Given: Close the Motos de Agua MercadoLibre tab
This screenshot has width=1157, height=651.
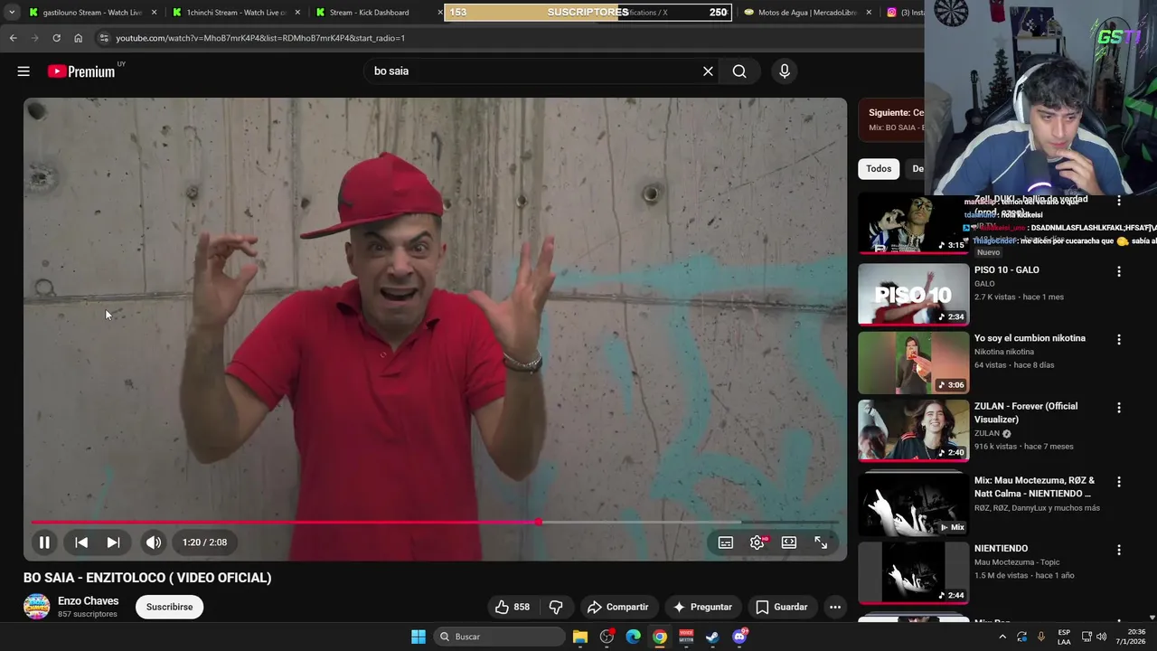Looking at the screenshot, I should (x=869, y=13).
